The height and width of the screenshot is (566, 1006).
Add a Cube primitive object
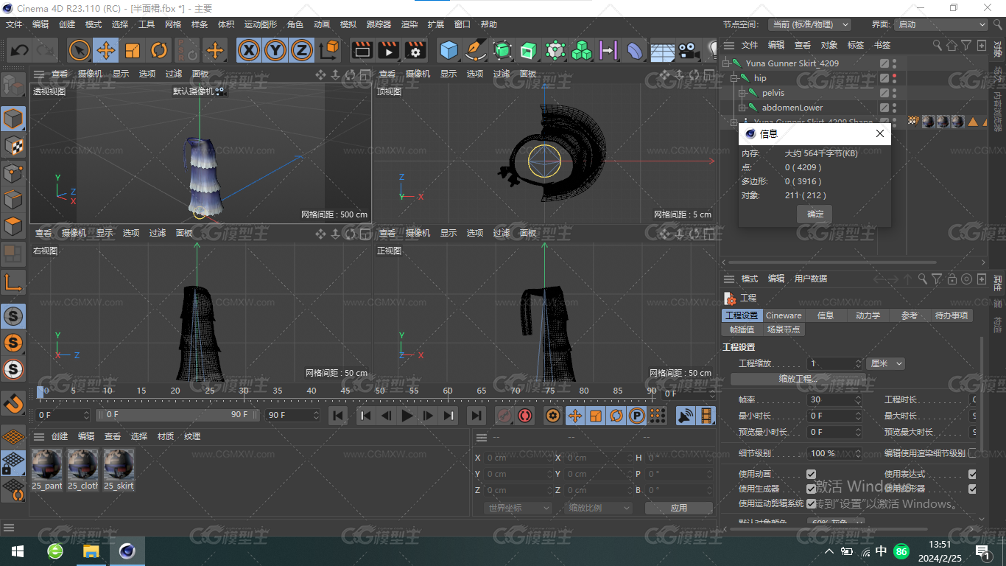[449, 50]
